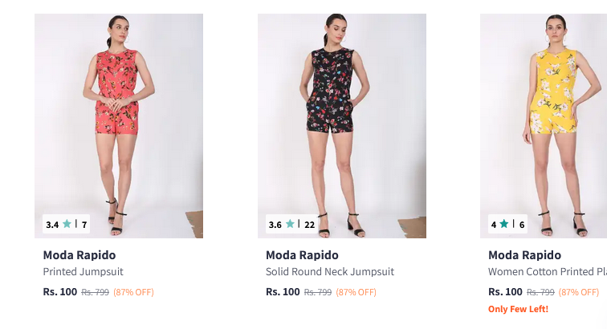Open the red Printed Jumpsuit product image
The width and height of the screenshot is (607, 329).
click(119, 120)
